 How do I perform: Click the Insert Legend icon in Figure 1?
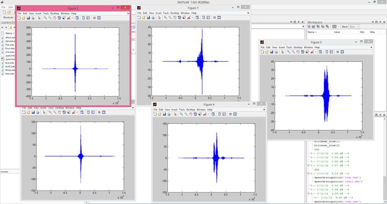pos(208,18)
